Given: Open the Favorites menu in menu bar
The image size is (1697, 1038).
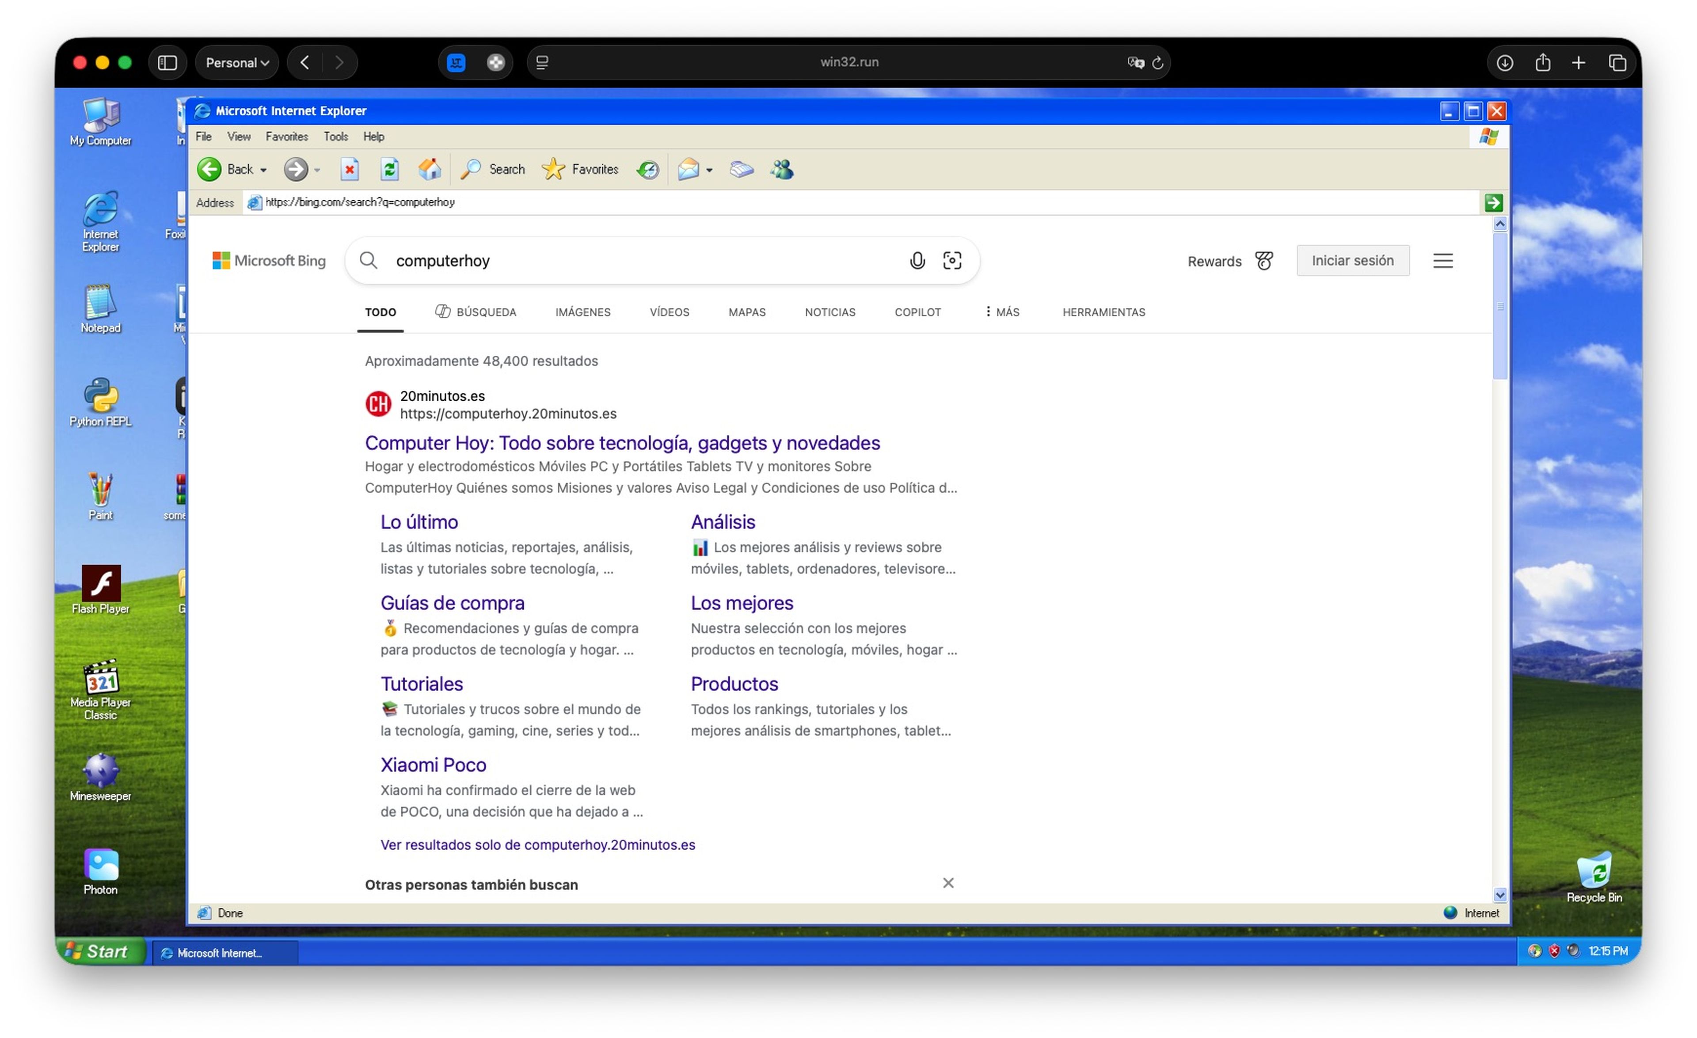Looking at the screenshot, I should point(286,137).
